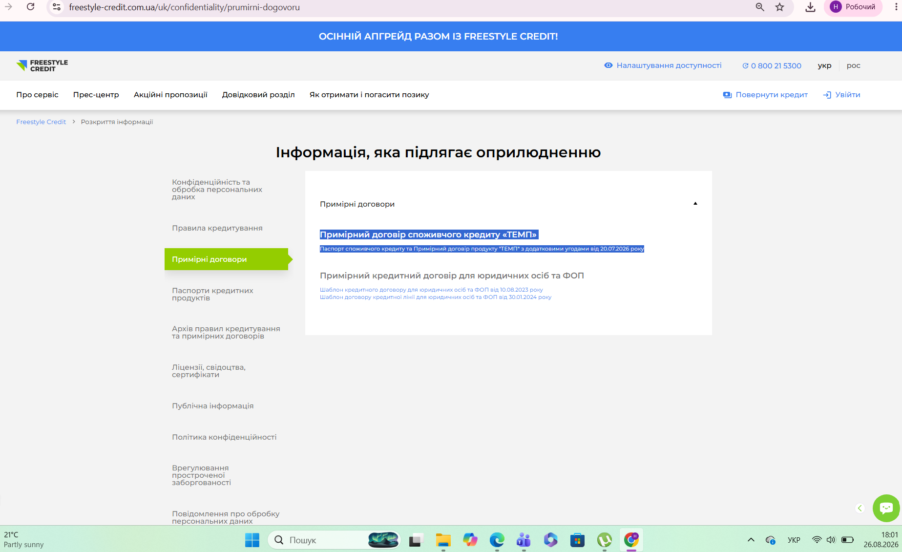Show hidden system tray icons chevron

[x=751, y=540]
